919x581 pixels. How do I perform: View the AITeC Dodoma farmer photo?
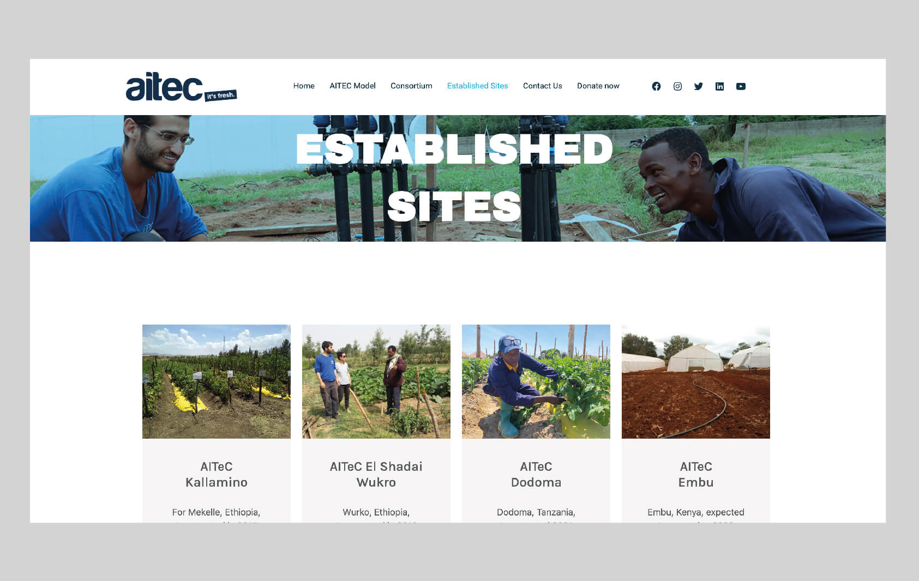click(536, 381)
